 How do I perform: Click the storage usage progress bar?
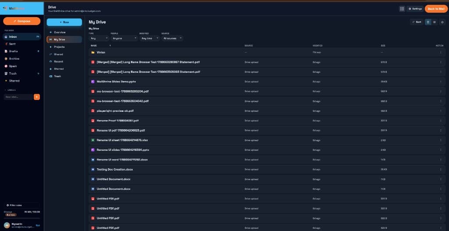point(22,218)
